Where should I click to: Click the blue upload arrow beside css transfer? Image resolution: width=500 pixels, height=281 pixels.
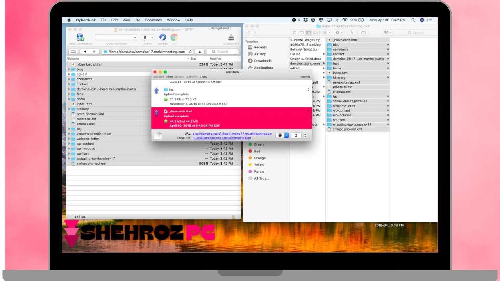pyautogui.click(x=157, y=91)
